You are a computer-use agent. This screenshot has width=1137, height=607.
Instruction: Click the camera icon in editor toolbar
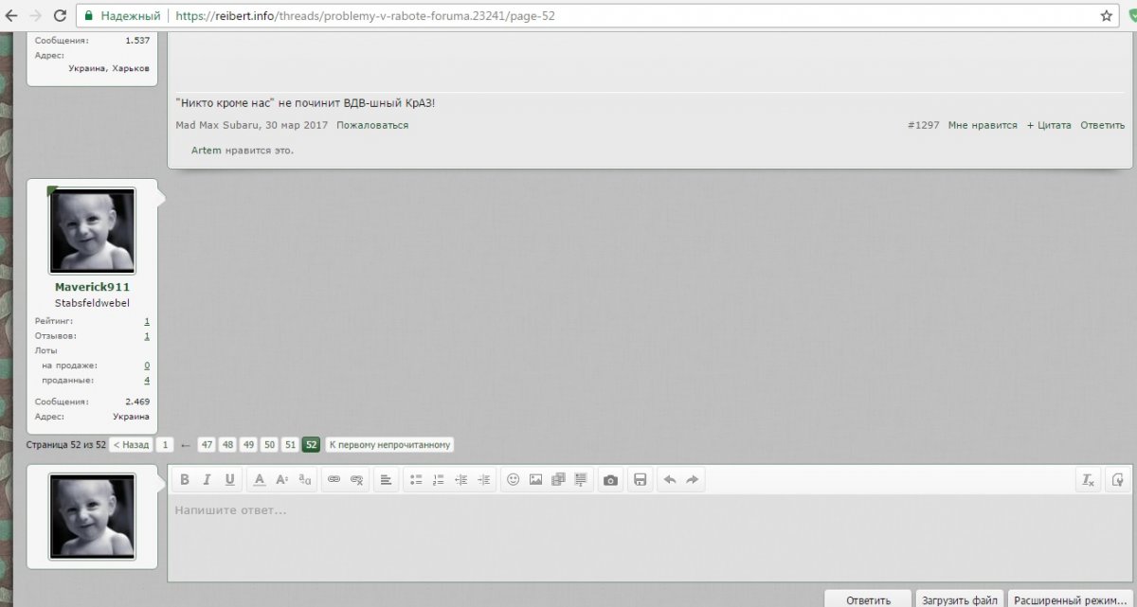pos(611,480)
